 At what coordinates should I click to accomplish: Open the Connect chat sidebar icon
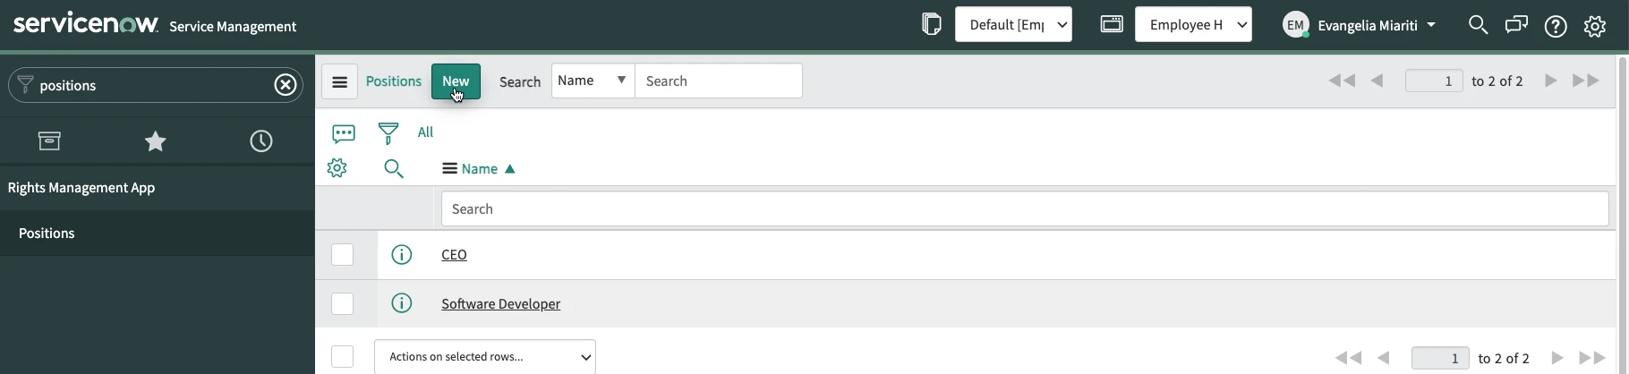tap(1516, 25)
